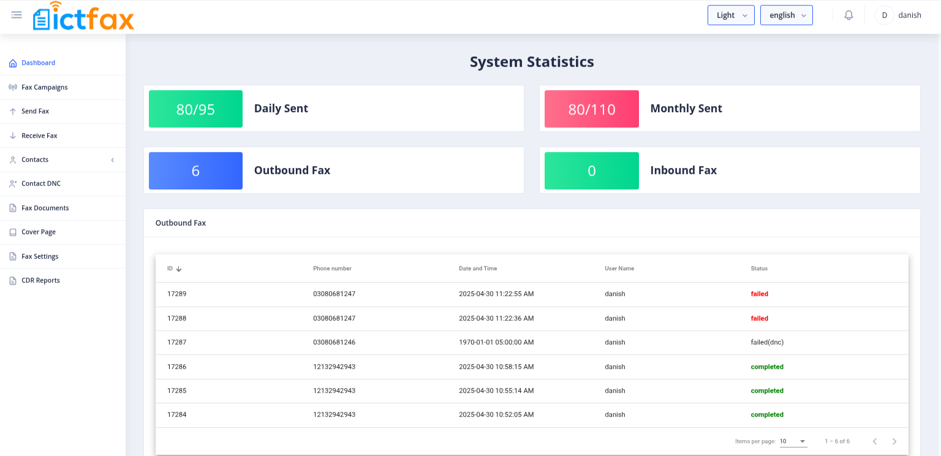Click ID 17286 cell
The width and height of the screenshot is (941, 456).
(176, 367)
